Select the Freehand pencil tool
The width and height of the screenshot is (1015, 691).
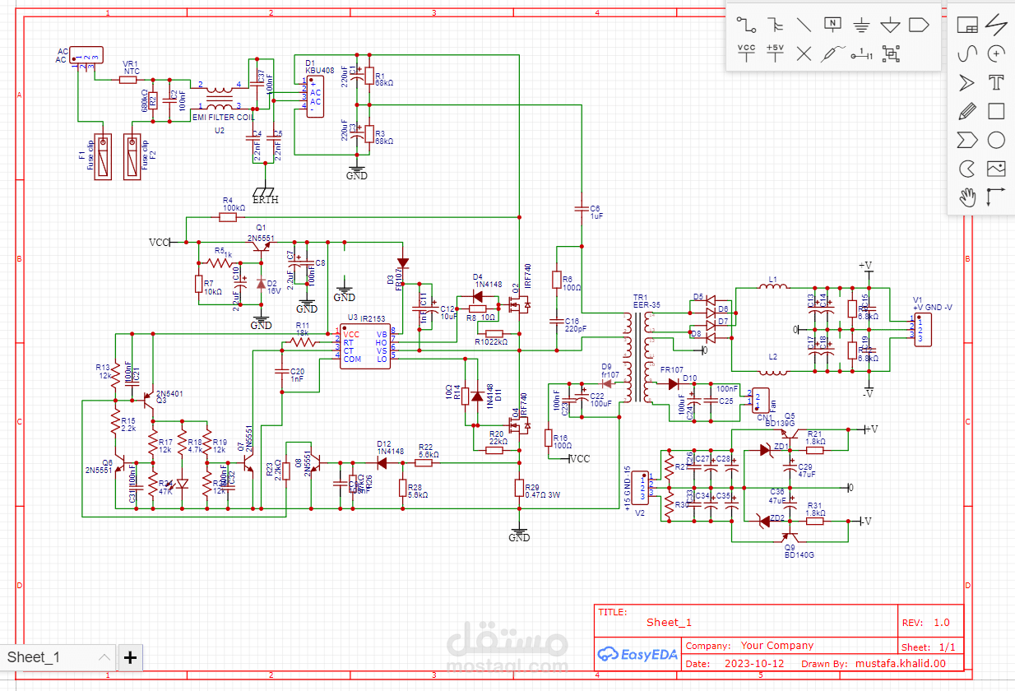point(968,111)
